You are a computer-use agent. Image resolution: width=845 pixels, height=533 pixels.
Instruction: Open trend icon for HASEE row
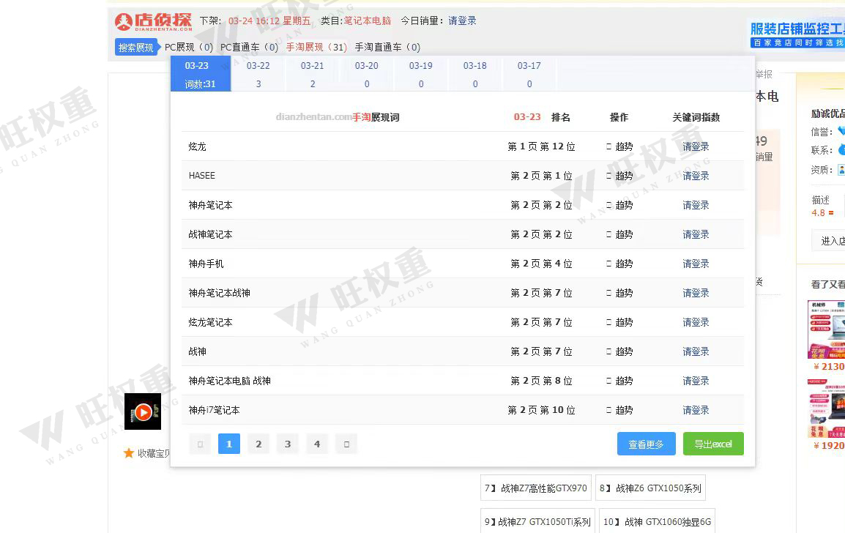[x=609, y=176]
